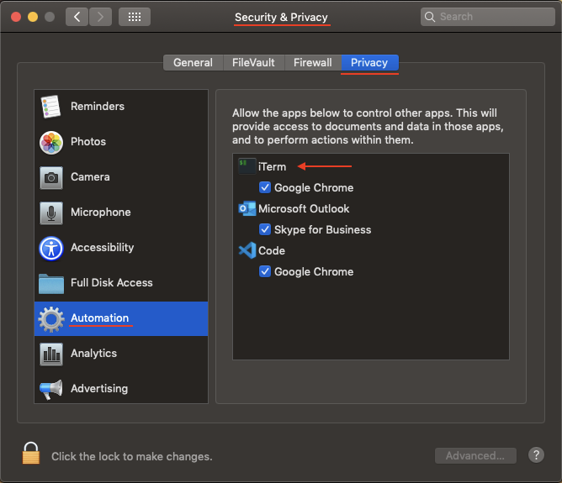Uncheck Google Chrome under iTerm
Viewport: 562px width, 483px height.
[x=264, y=187]
